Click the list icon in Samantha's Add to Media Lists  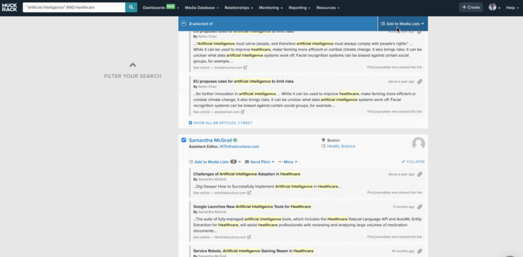click(x=191, y=162)
